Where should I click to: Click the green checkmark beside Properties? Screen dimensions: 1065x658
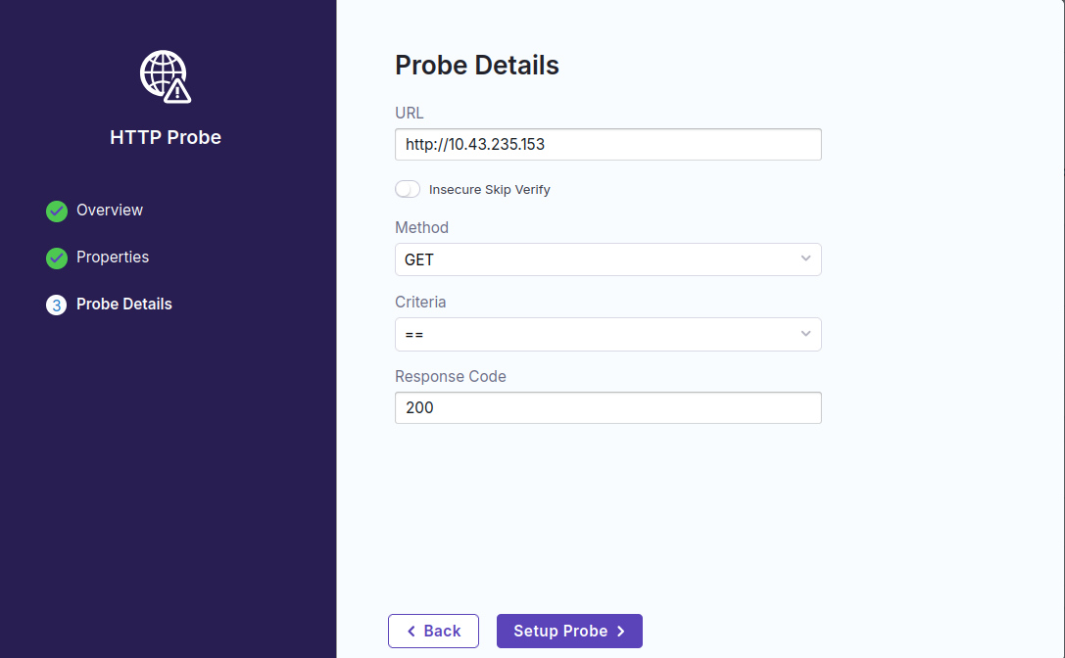coord(57,258)
